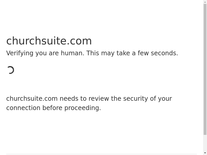Viewport: 207px width, 155px height.
Task: Click the word "human." in the subtitle
Action: [x=72, y=53]
